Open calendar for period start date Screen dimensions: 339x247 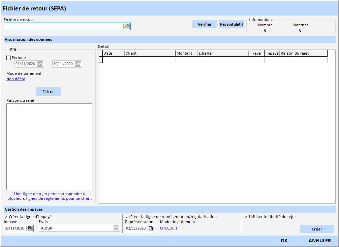[40, 64]
